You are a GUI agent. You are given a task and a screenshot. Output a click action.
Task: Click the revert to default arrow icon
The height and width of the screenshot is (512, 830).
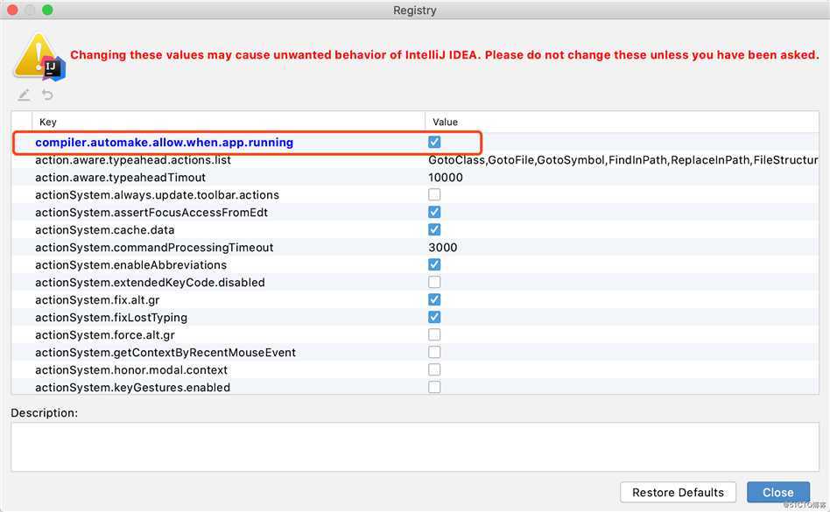[47, 95]
